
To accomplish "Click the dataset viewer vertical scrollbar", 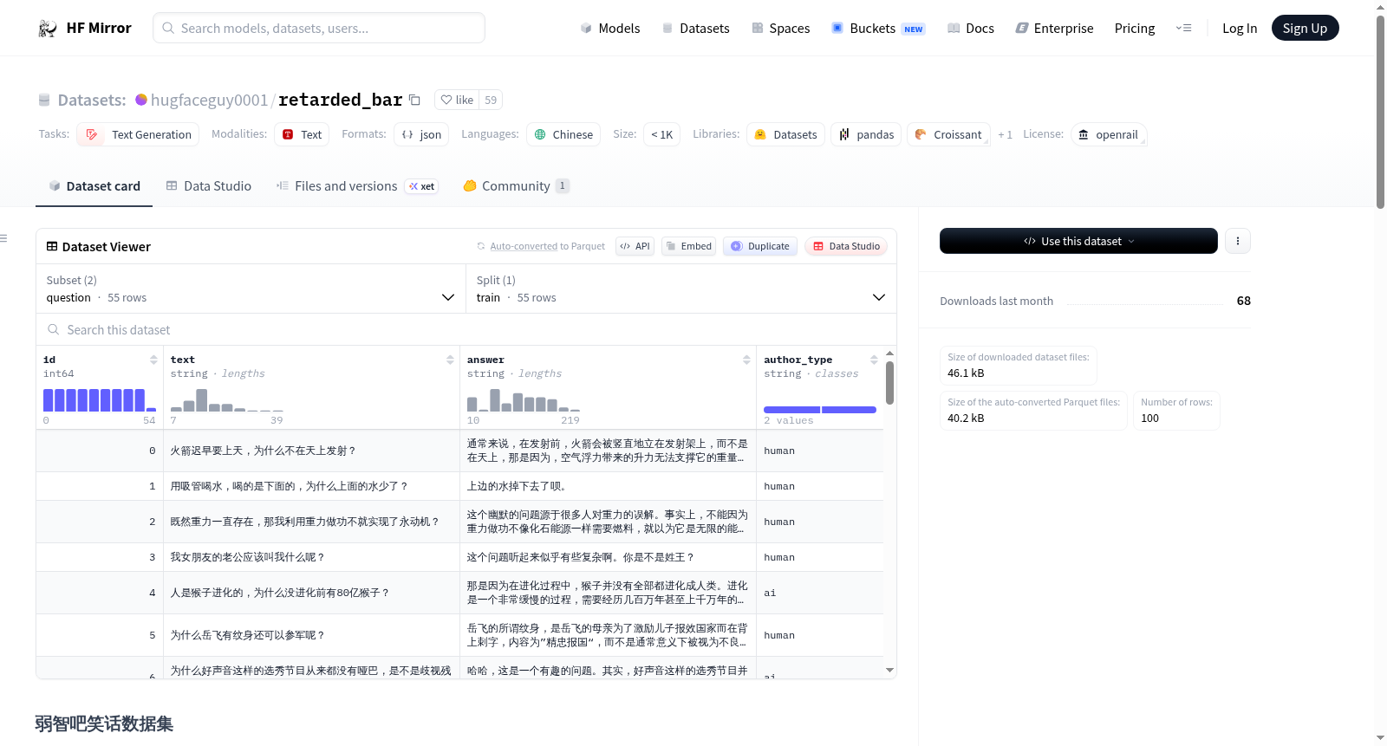I will coord(890,382).
